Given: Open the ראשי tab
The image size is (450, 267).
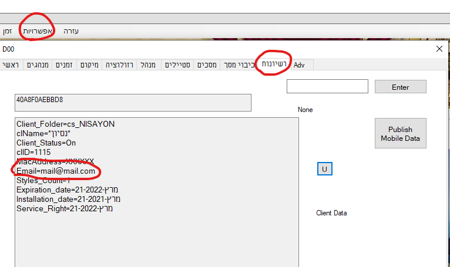Looking at the screenshot, I should click(x=11, y=65).
